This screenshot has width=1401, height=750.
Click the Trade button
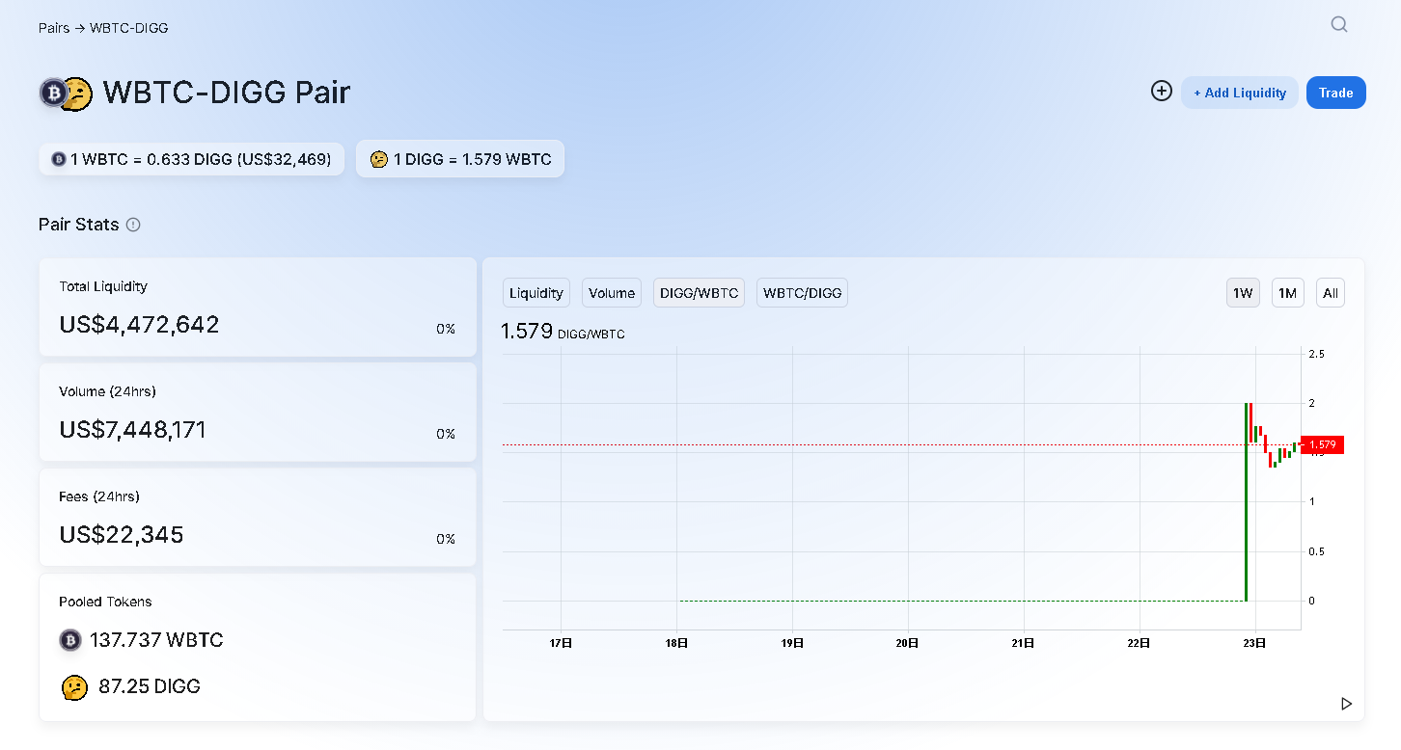pos(1336,93)
